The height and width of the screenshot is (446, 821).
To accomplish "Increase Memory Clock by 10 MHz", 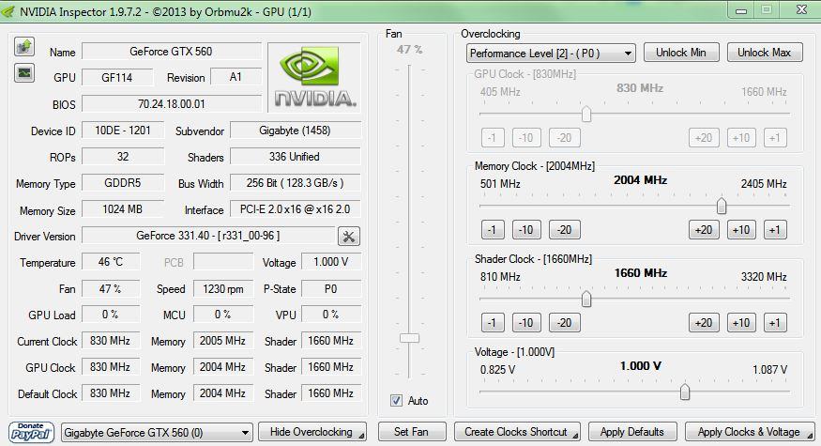I will click(741, 229).
